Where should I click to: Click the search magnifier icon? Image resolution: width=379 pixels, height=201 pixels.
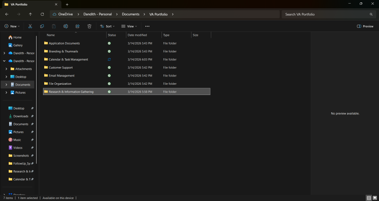click(371, 14)
